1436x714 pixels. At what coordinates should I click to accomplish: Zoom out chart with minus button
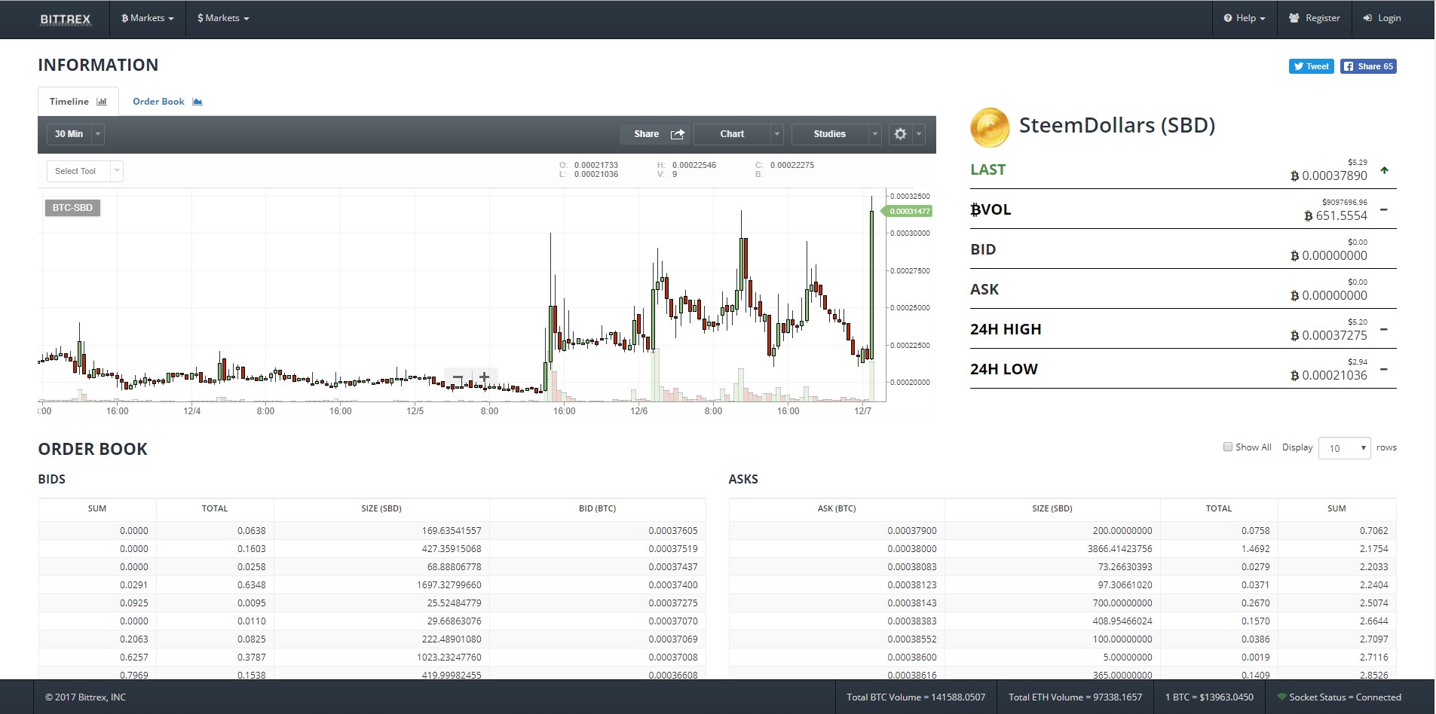[x=458, y=377]
